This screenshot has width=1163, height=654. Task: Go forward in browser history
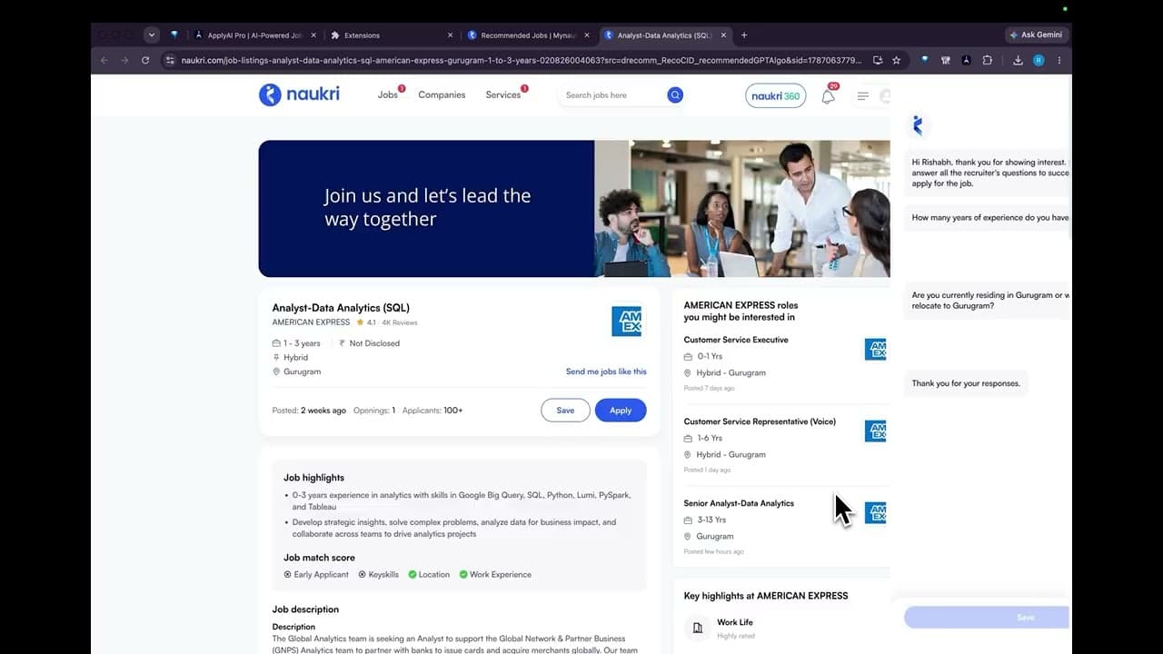(x=124, y=60)
